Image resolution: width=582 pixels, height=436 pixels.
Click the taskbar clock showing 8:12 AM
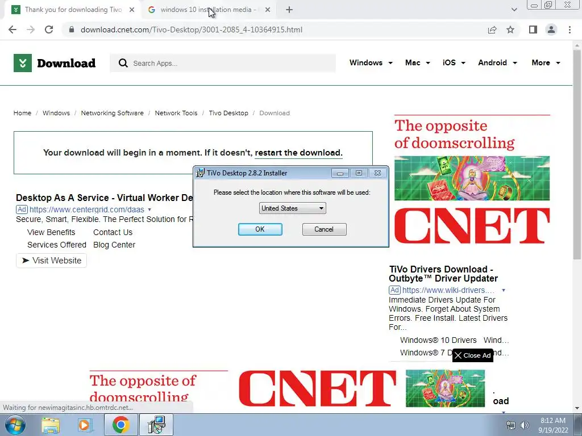coord(553,425)
